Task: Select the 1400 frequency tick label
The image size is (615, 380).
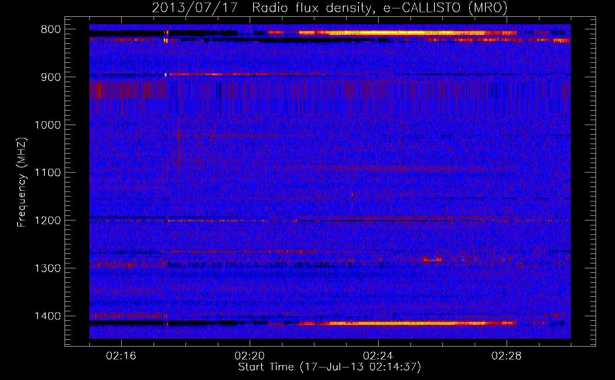Action: click(48, 316)
